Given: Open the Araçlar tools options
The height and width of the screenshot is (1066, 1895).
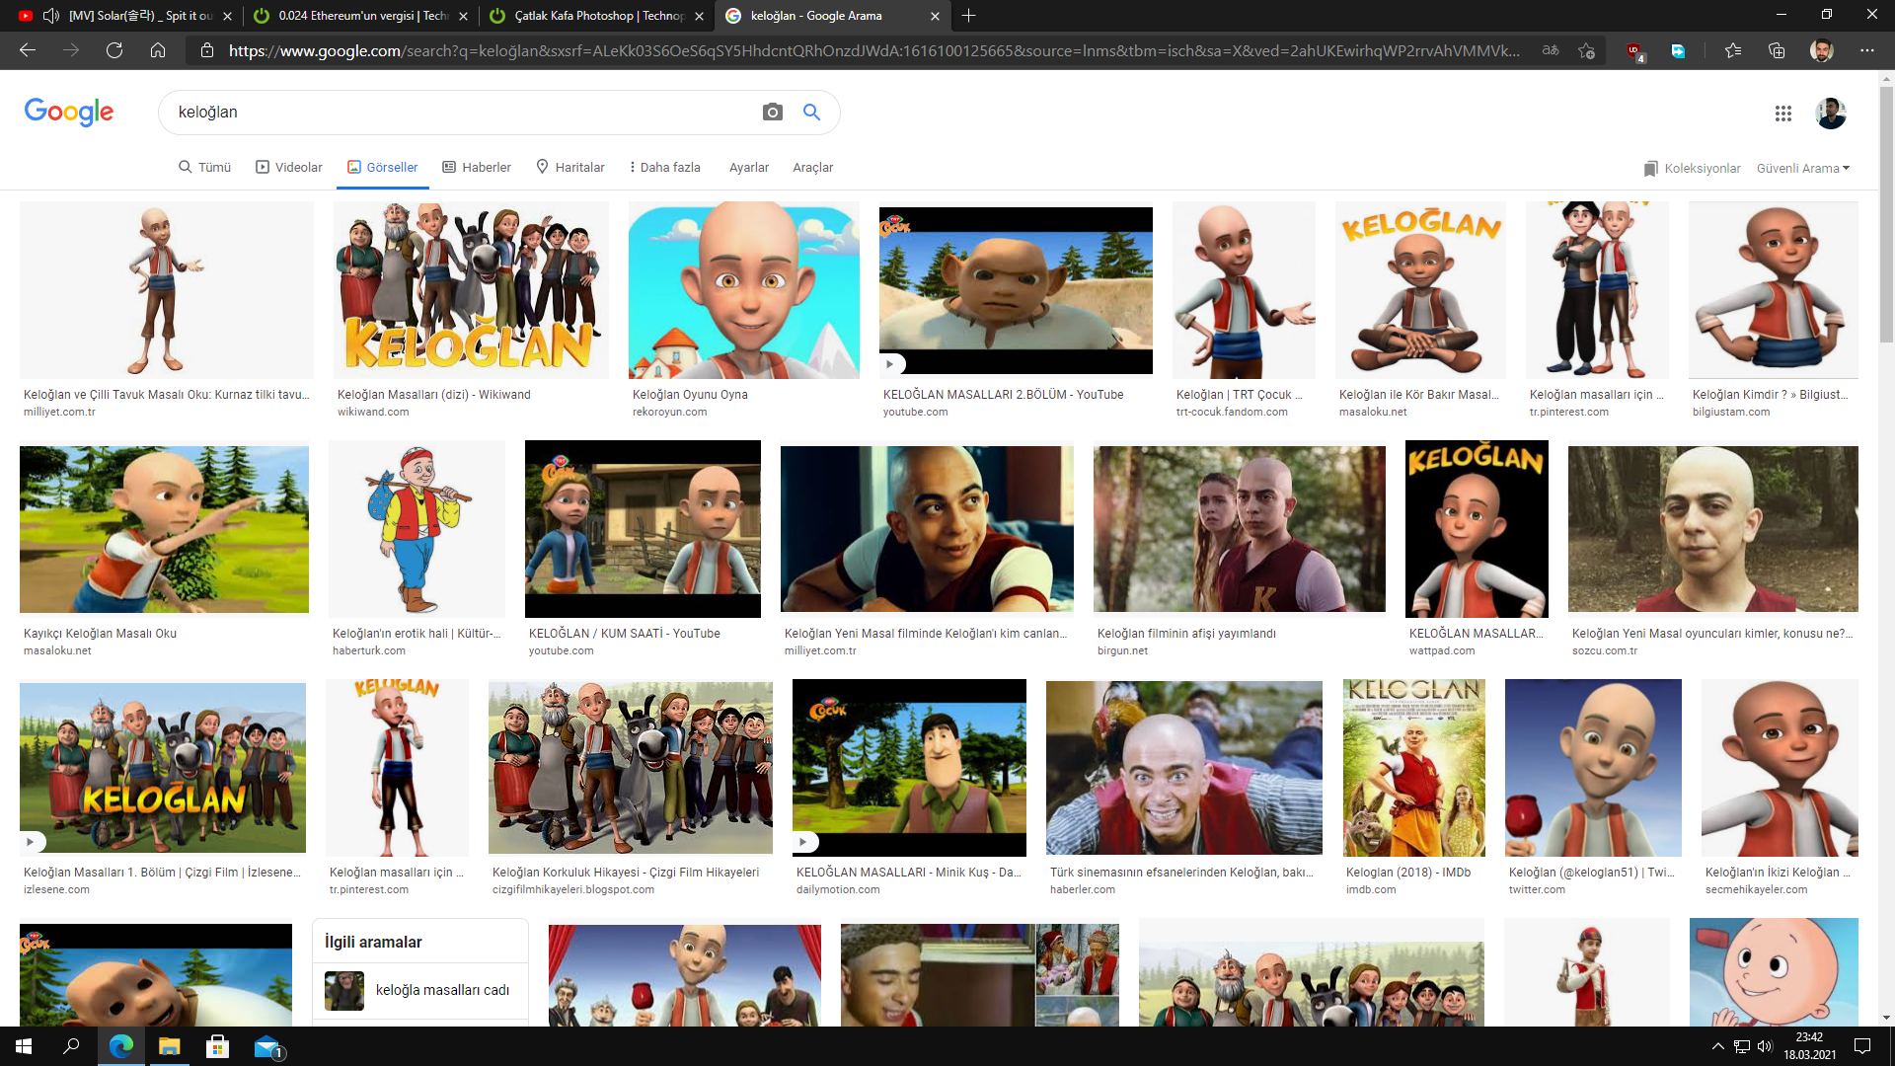Looking at the screenshot, I should pos(812,167).
